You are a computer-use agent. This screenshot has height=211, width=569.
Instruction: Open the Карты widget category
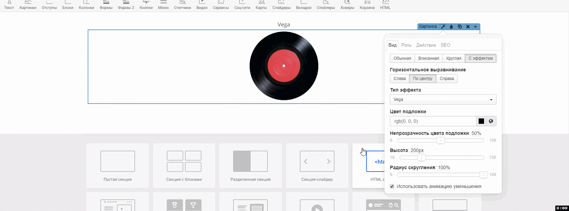(261, 5)
